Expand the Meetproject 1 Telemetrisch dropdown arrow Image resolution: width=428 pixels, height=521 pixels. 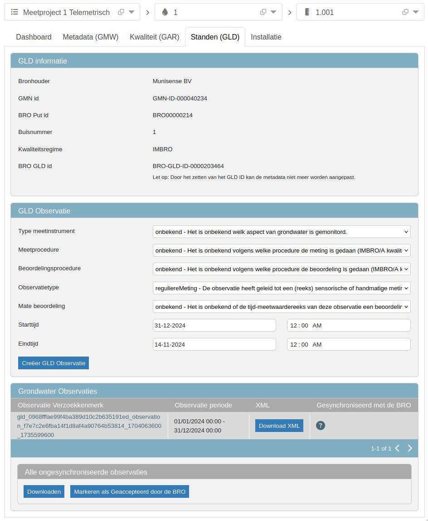point(131,12)
